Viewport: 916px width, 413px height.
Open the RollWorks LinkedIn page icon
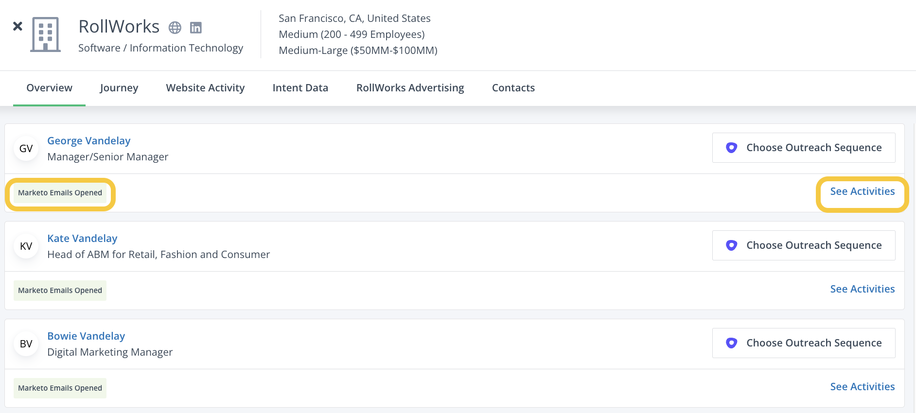pos(196,28)
